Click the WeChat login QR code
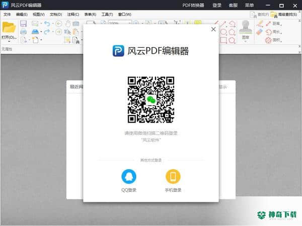Screen dimensions: 302x226 click(x=151, y=100)
